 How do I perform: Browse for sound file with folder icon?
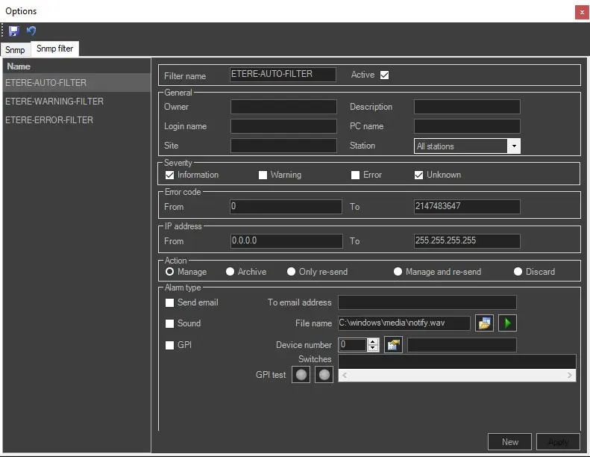coord(485,323)
